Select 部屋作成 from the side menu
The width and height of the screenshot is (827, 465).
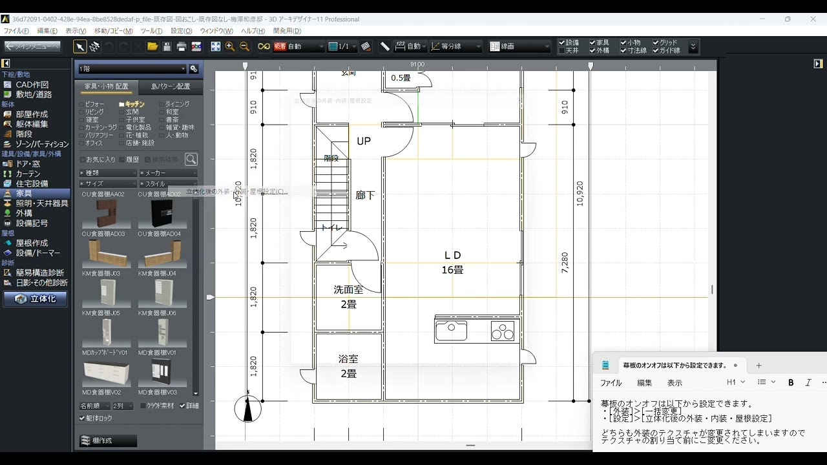(32, 114)
